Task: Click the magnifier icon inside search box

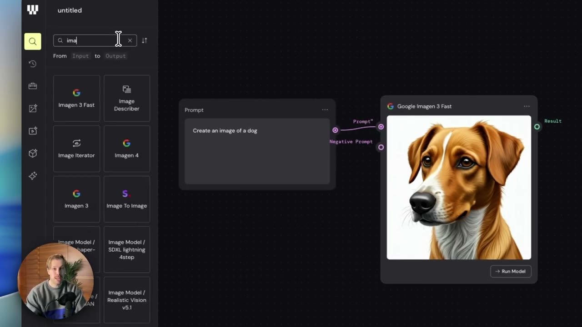Action: tap(60, 40)
